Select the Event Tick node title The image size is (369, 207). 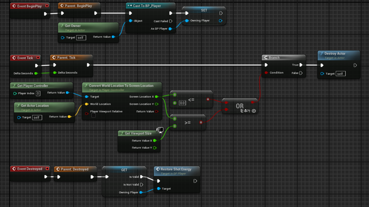coord(25,58)
